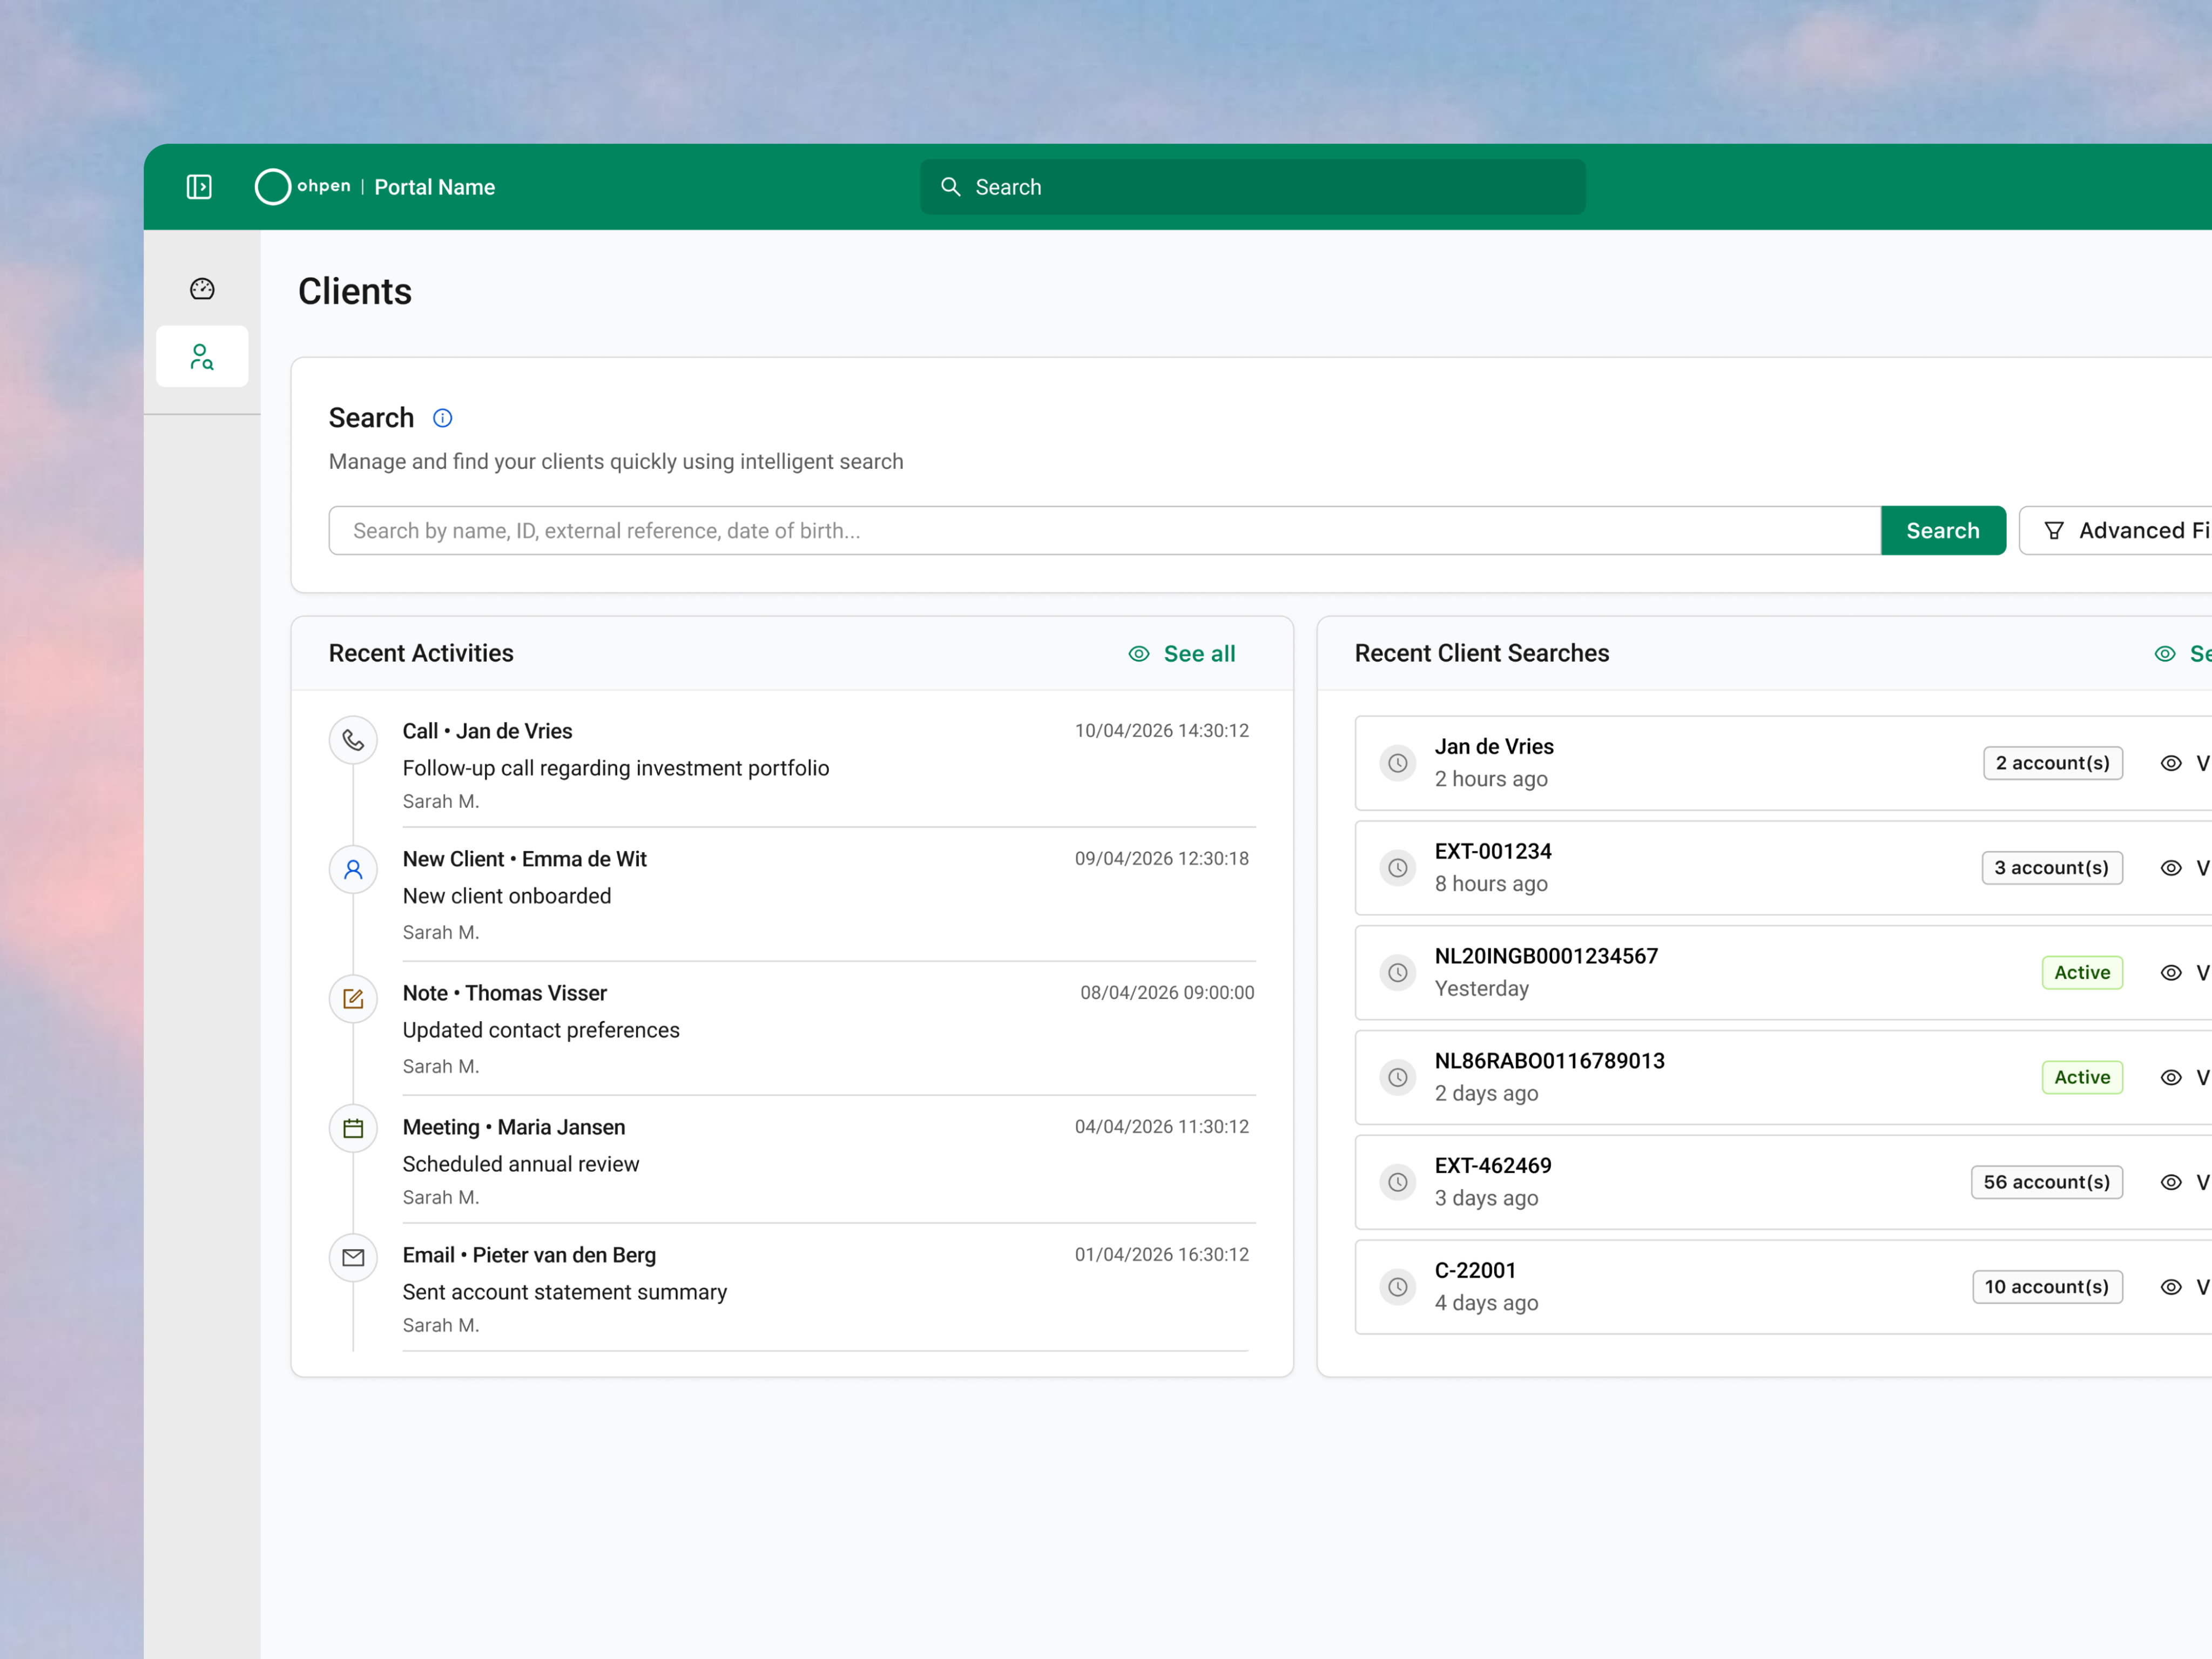Click the person icon for Emma de Wit
Viewport: 2212px width, 1659px height.
pyautogui.click(x=353, y=869)
